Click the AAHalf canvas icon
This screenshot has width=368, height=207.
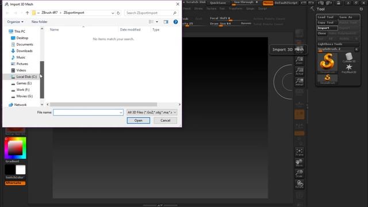pos(299,82)
